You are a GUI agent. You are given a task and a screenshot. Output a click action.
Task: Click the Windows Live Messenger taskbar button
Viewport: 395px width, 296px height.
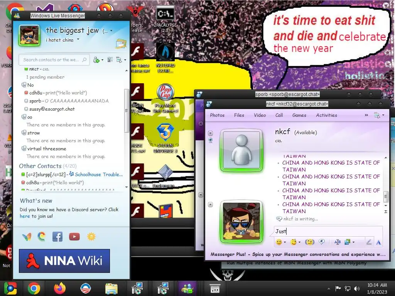click(x=187, y=288)
